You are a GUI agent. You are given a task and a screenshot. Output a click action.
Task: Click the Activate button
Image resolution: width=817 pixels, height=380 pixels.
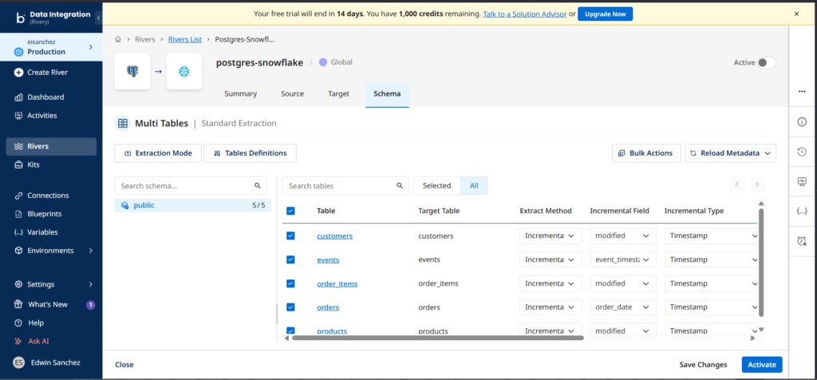tap(762, 365)
